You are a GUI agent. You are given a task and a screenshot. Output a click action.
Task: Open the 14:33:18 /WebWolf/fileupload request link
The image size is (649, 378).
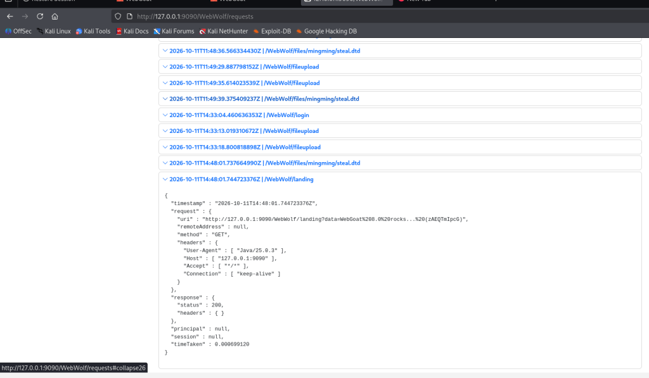(245, 148)
